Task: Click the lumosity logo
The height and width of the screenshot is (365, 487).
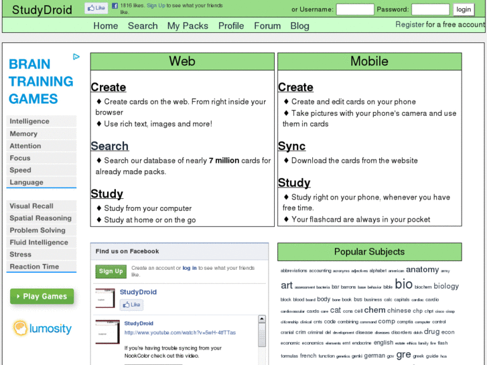Action: [x=43, y=328]
